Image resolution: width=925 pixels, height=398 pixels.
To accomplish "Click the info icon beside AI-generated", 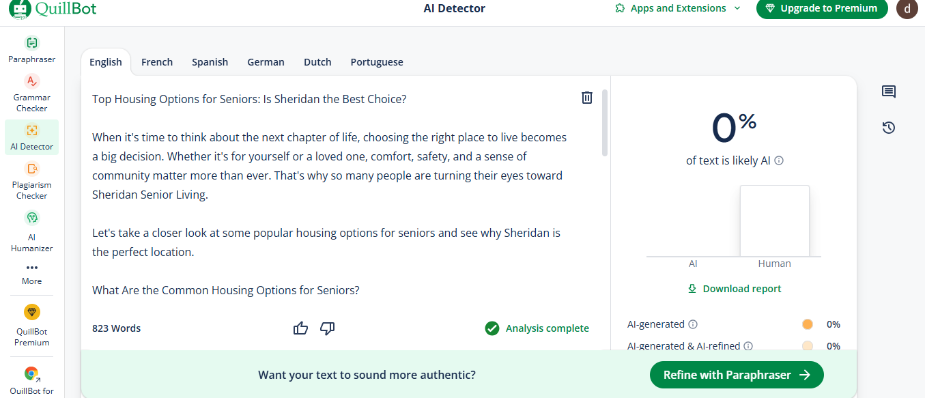I will pyautogui.click(x=693, y=324).
